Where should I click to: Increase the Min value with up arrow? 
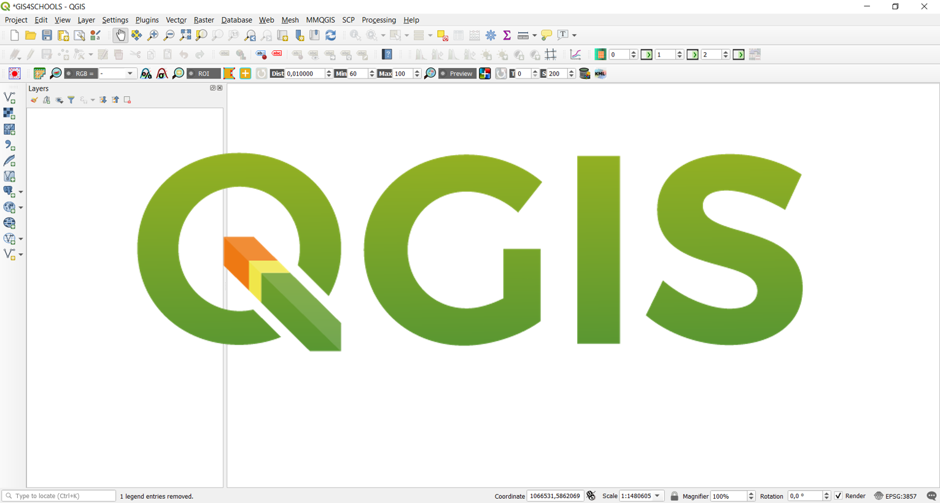371,71
